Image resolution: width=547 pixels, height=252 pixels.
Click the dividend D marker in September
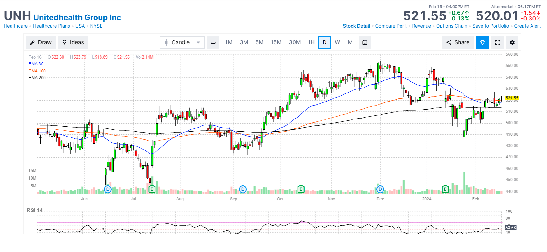tap(243, 189)
